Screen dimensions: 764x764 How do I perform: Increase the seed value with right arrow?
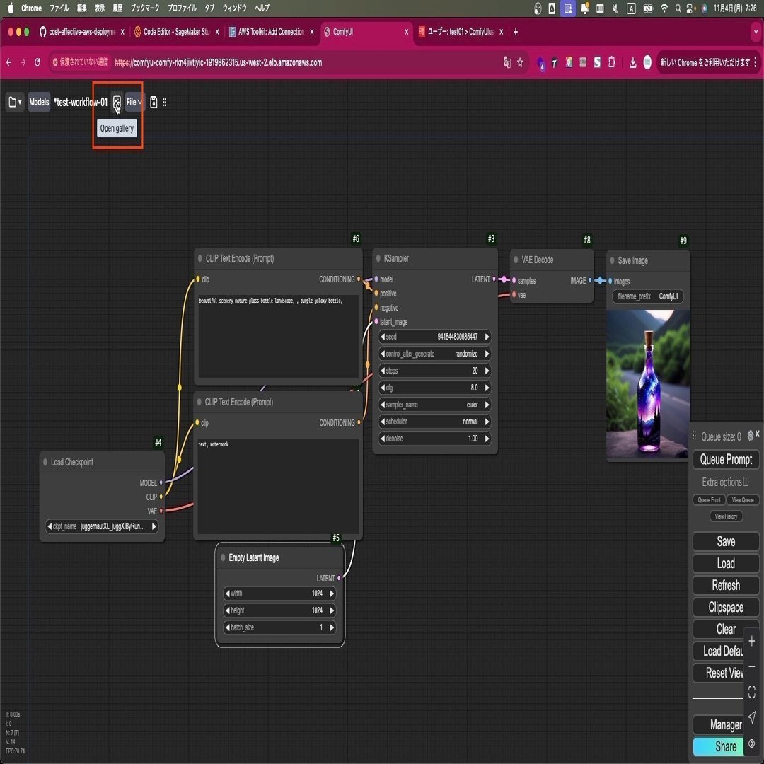click(x=486, y=337)
